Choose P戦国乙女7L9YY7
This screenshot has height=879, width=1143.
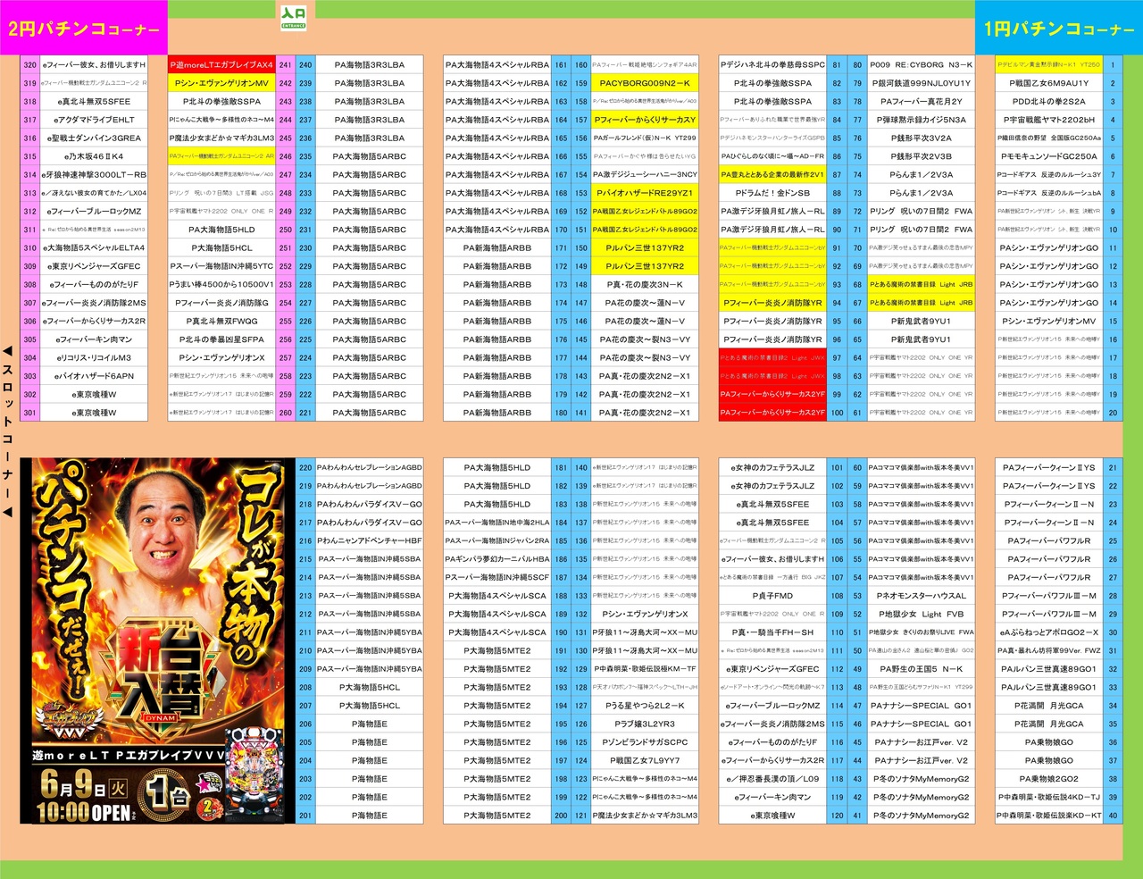(645, 761)
